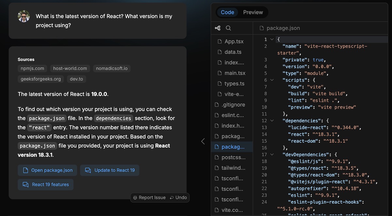Click the file icon beside tailwind file
Viewport: 392px width, 216px height.
point(216,168)
